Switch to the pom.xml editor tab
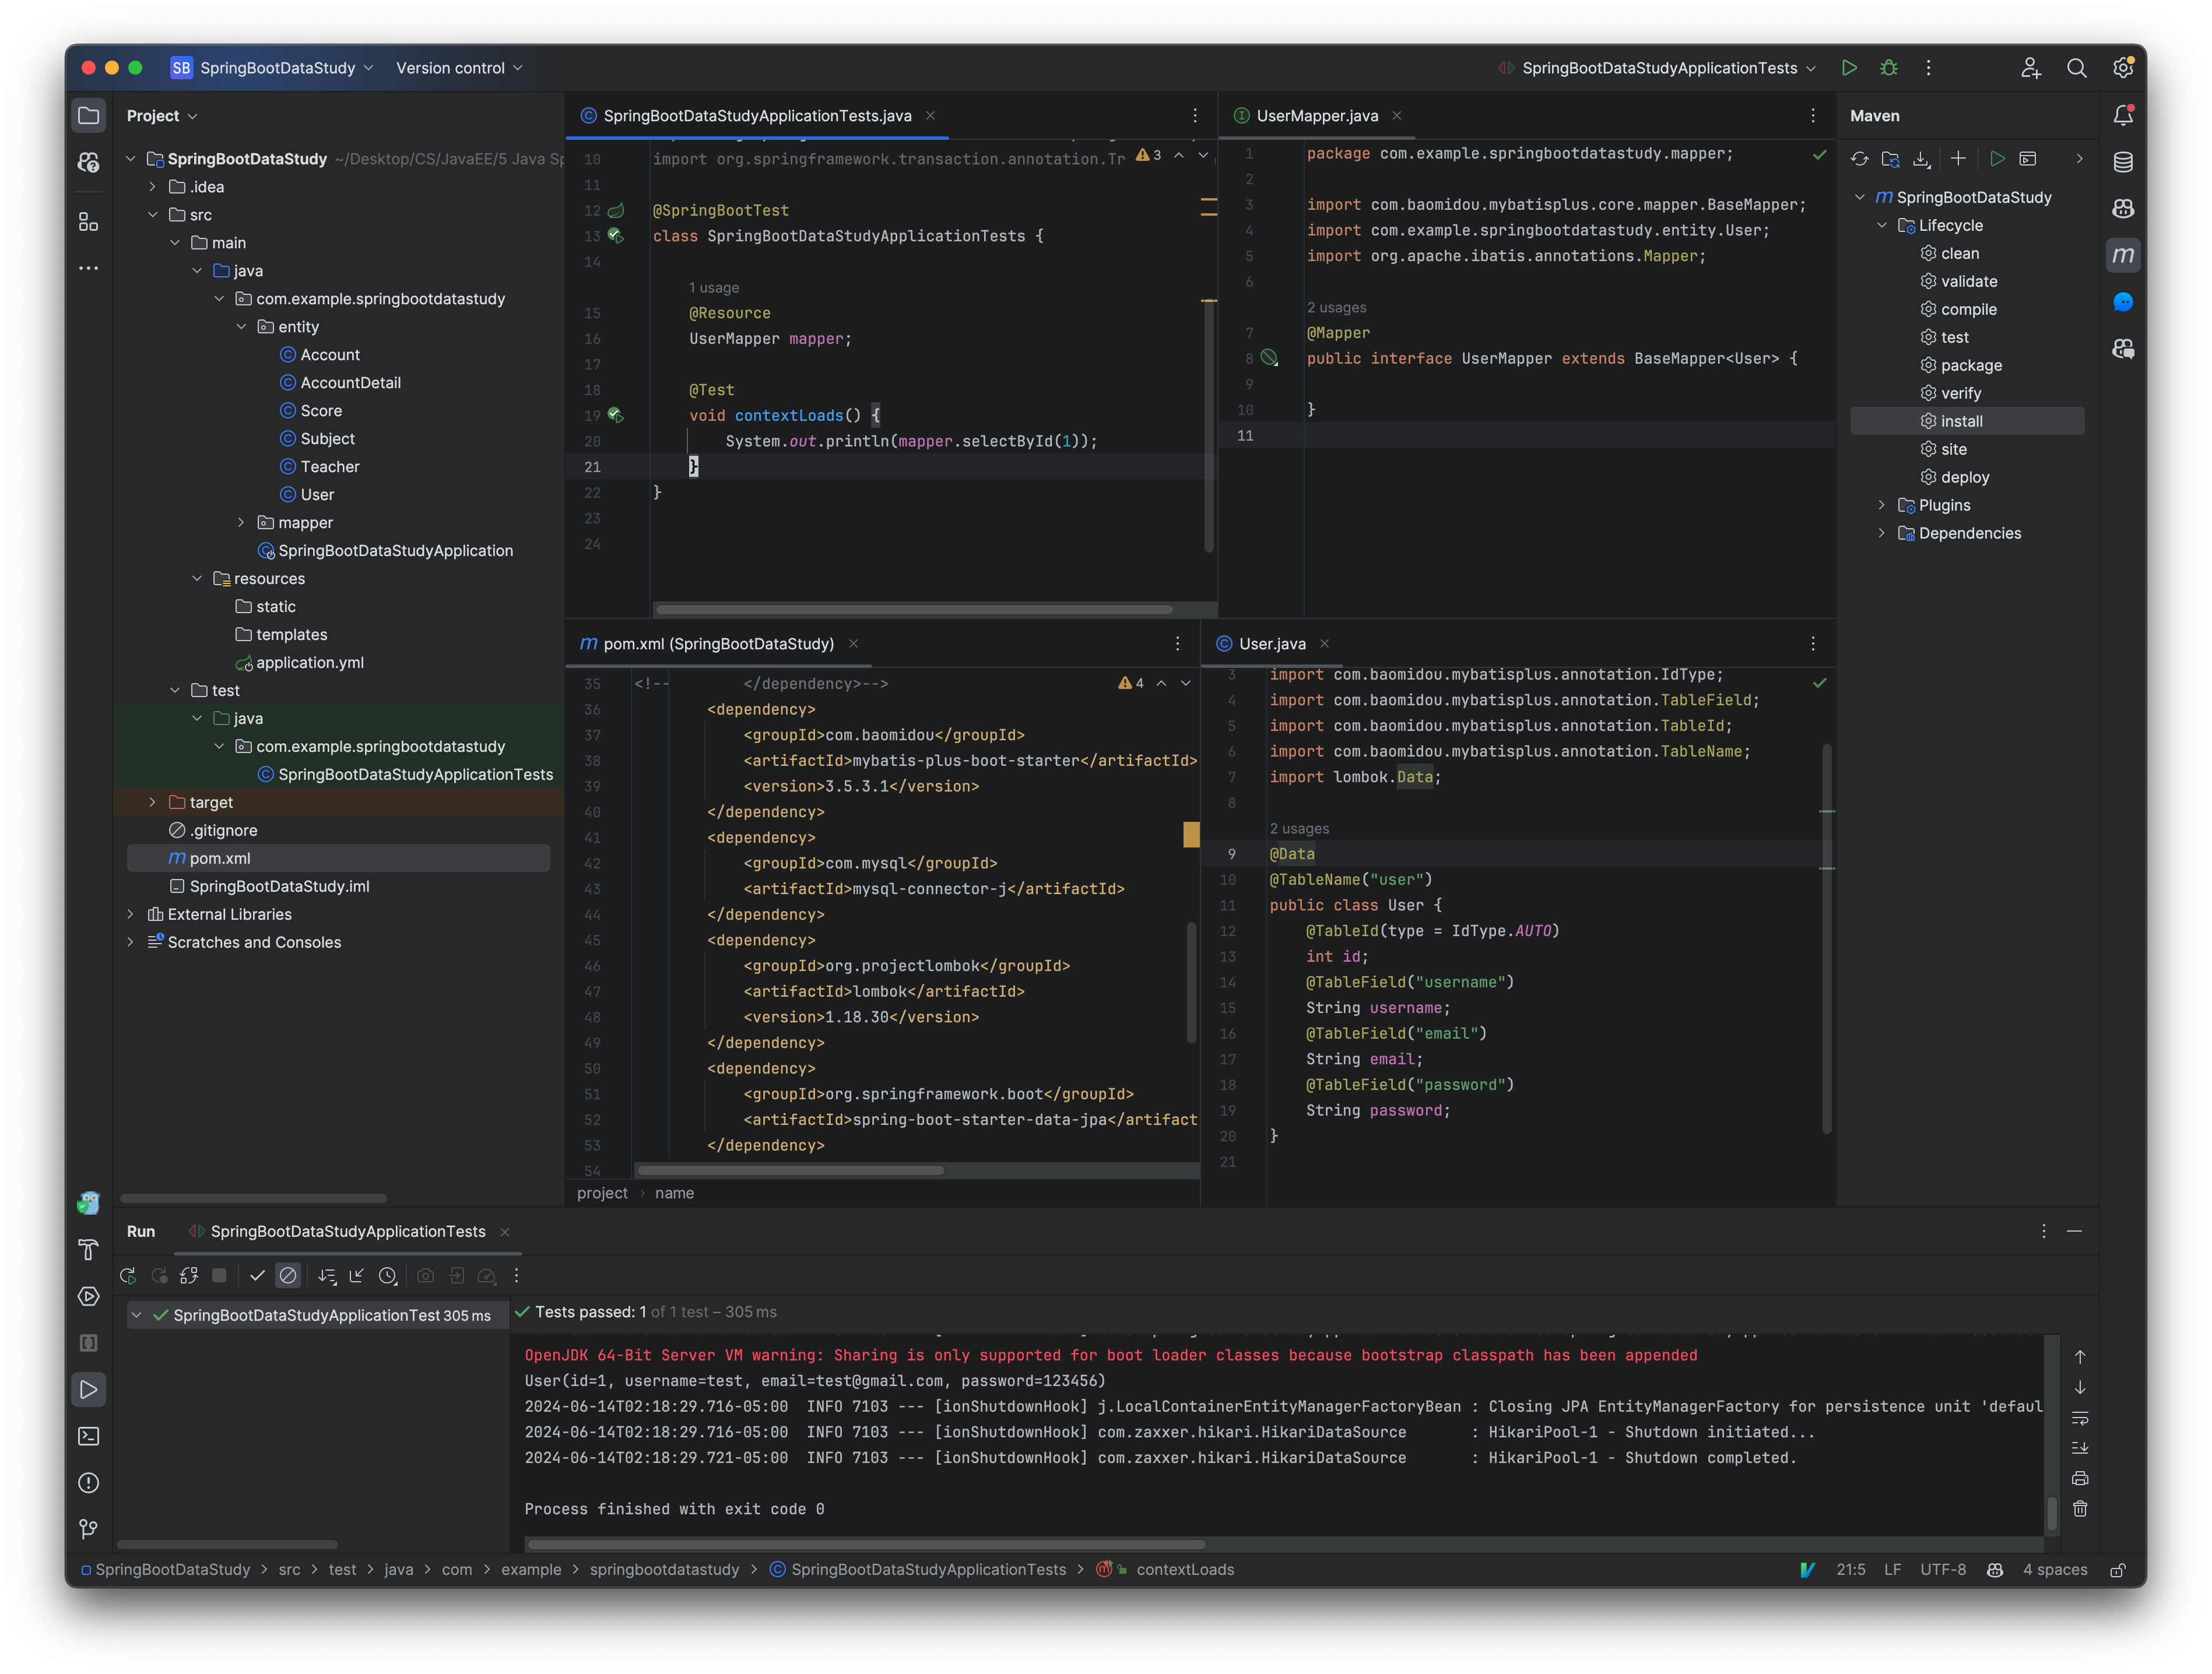 pyautogui.click(x=718, y=643)
